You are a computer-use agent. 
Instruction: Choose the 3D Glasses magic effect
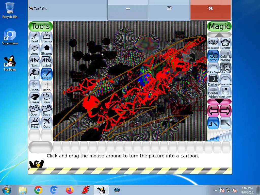coord(213,44)
